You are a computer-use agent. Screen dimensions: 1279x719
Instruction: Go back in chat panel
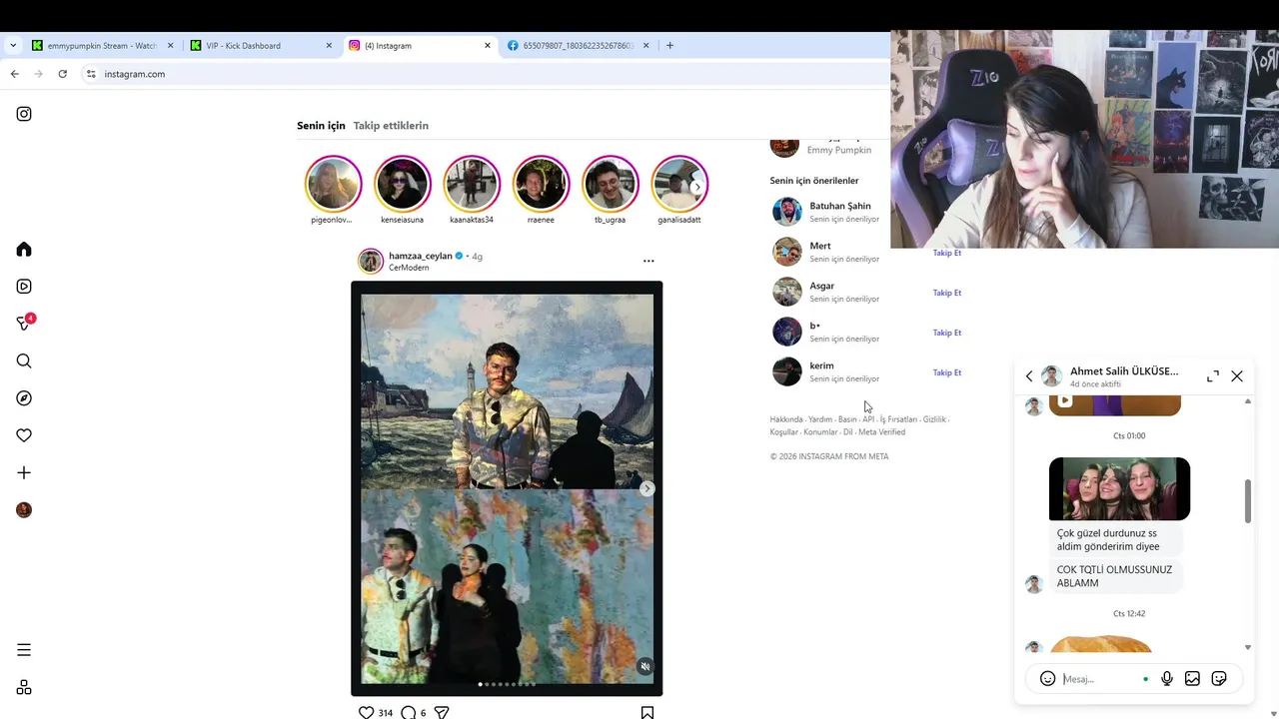pyautogui.click(x=1029, y=376)
